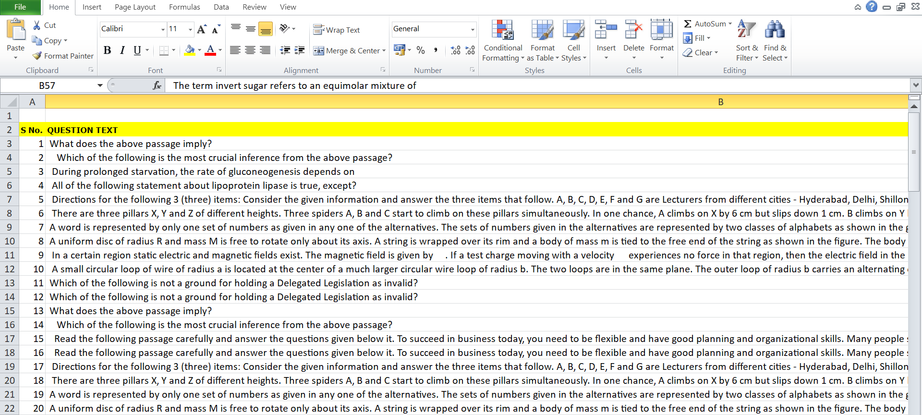The width and height of the screenshot is (922, 415).
Task: Toggle Italic formatting
Action: click(122, 50)
